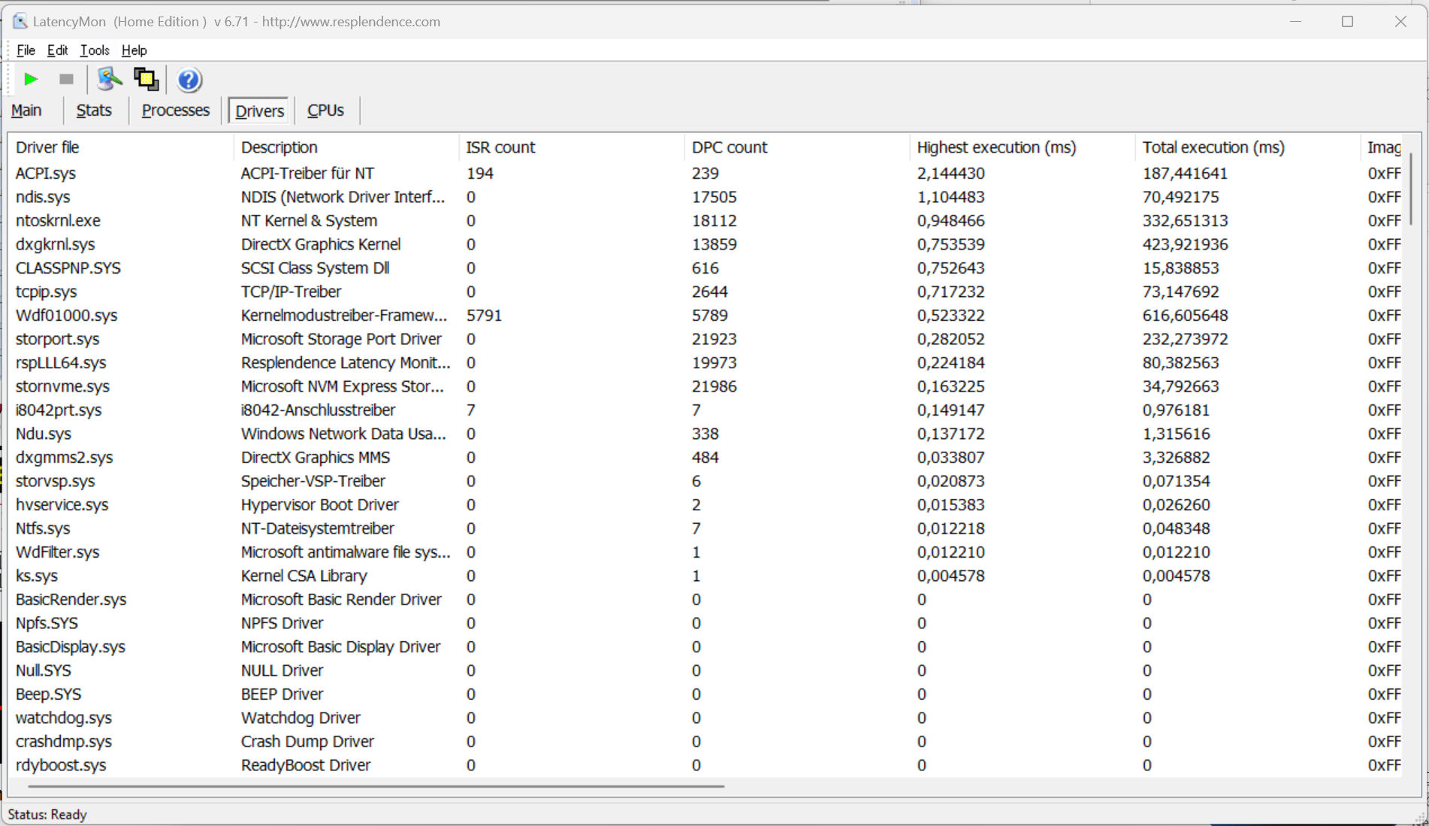This screenshot has height=826, width=1429.
Task: Click the ReadyBoost Driver description
Action: (x=306, y=765)
